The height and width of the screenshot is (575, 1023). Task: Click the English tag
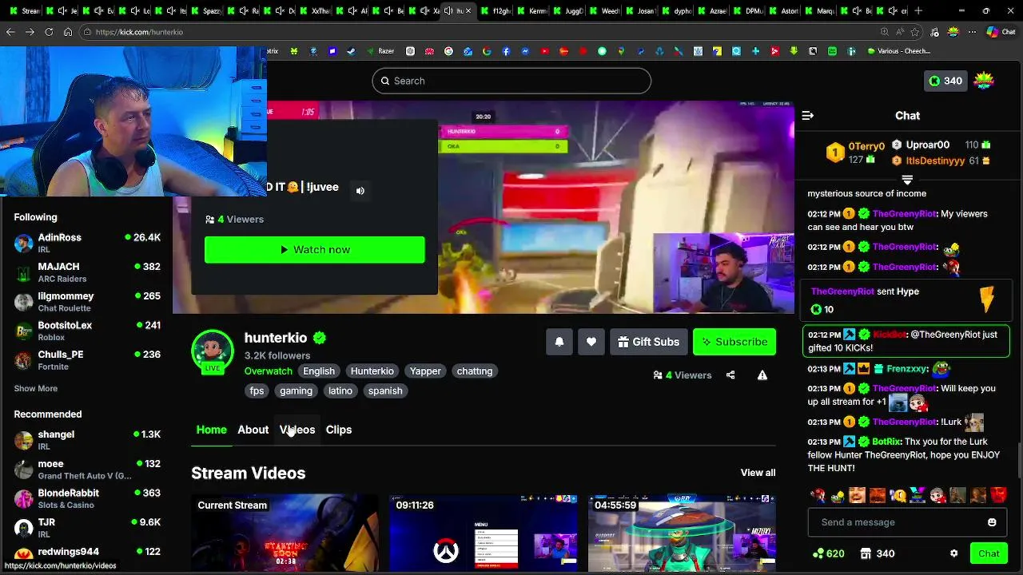pyautogui.click(x=319, y=371)
